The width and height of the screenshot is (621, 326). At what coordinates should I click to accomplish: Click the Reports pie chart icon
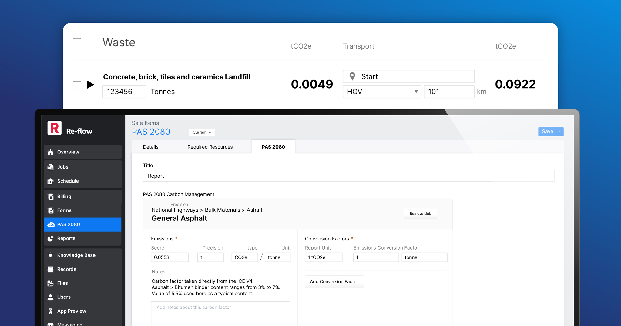click(x=51, y=239)
